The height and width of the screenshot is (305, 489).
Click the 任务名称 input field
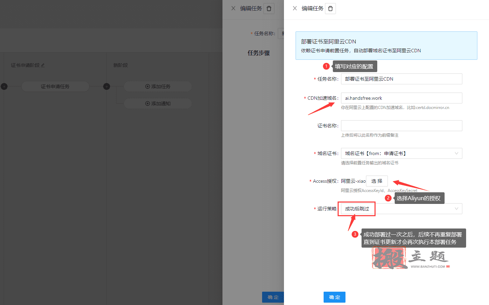coord(402,79)
